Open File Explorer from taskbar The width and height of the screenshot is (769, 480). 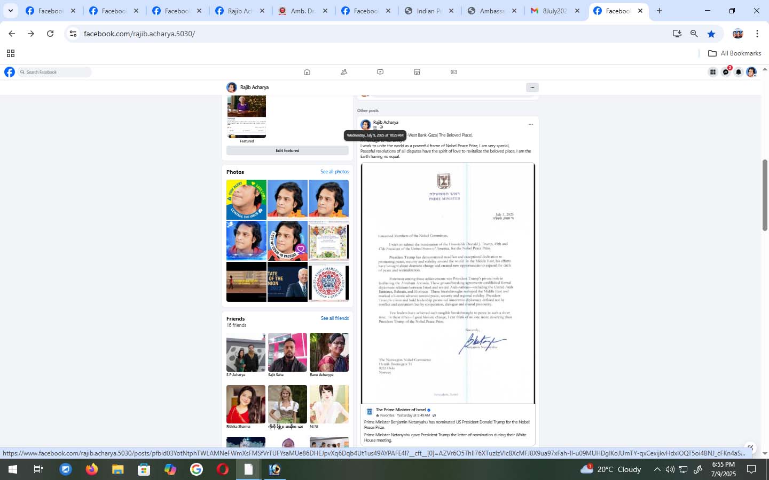point(118,469)
